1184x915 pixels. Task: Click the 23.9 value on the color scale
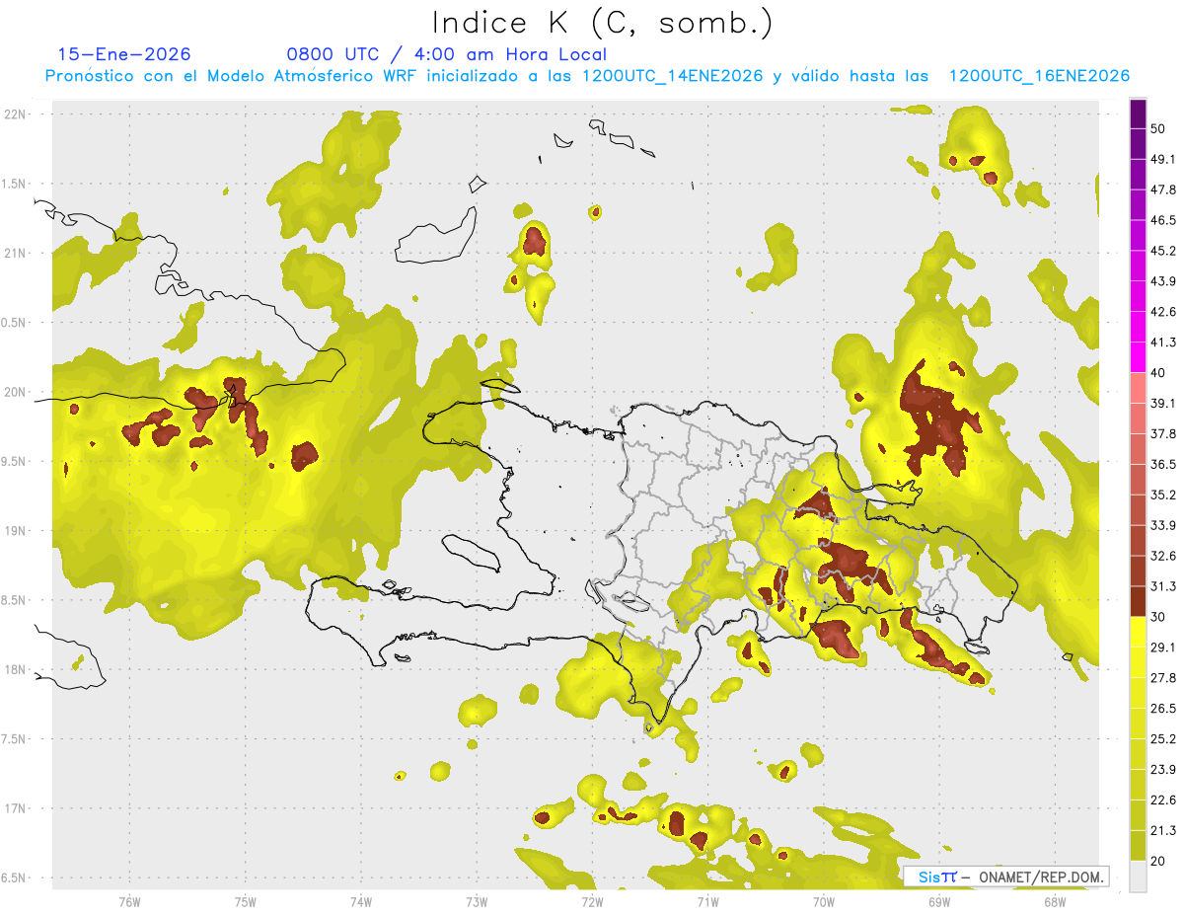click(x=1163, y=770)
